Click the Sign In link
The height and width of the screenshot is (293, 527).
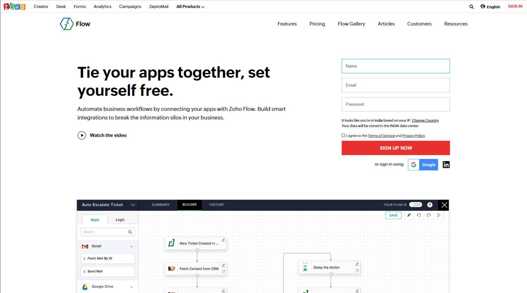coord(515,6)
